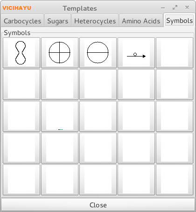Viewport: 196px width, 212px height.
Task: Minimize the Templates window
Action: [x=163, y=8]
